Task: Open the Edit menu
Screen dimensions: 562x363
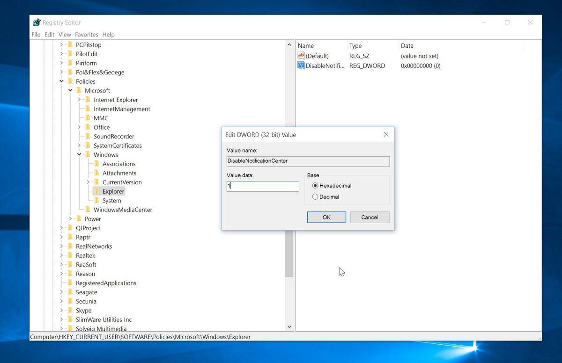Action: click(49, 34)
